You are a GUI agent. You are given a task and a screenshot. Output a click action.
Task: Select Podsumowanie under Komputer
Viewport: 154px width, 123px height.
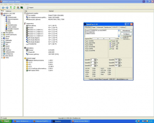click(12, 17)
